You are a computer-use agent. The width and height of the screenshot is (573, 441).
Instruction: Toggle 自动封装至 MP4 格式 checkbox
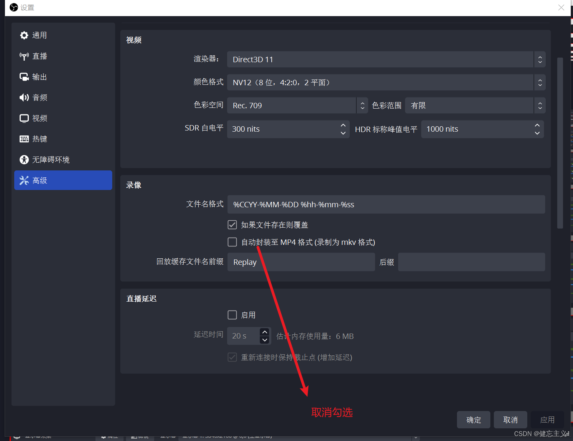pyautogui.click(x=232, y=242)
